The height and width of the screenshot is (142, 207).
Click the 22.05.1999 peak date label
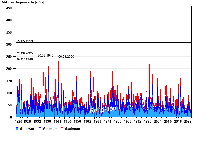pos(25,41)
